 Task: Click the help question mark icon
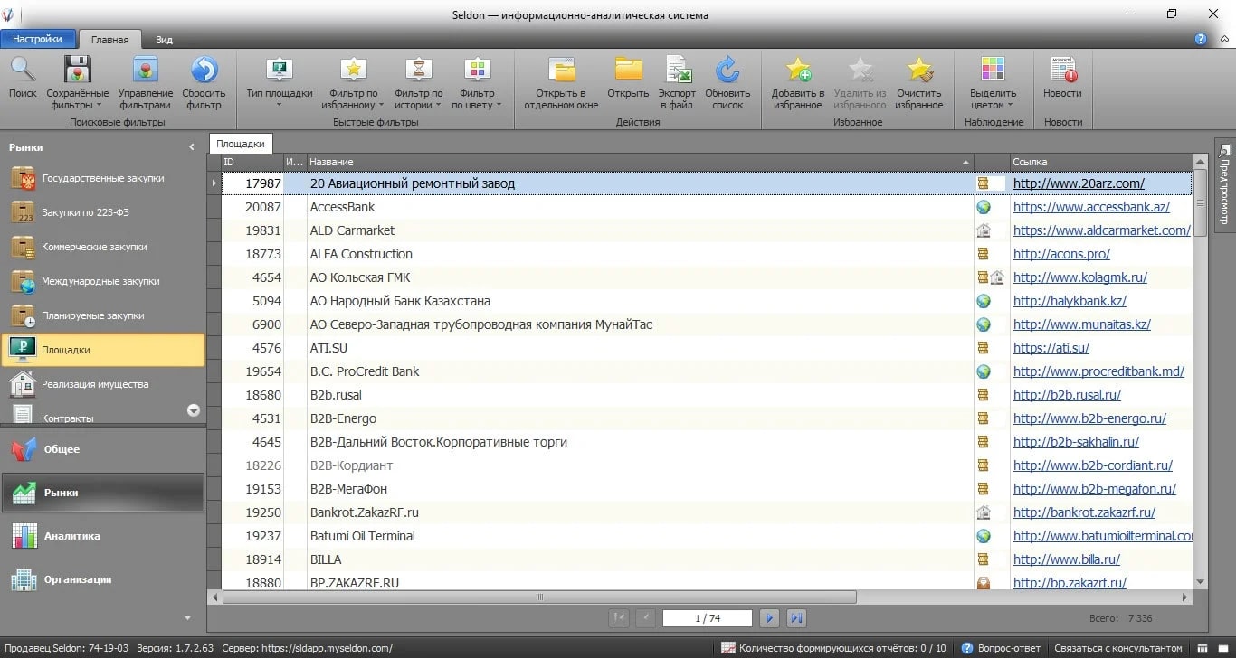click(1201, 39)
